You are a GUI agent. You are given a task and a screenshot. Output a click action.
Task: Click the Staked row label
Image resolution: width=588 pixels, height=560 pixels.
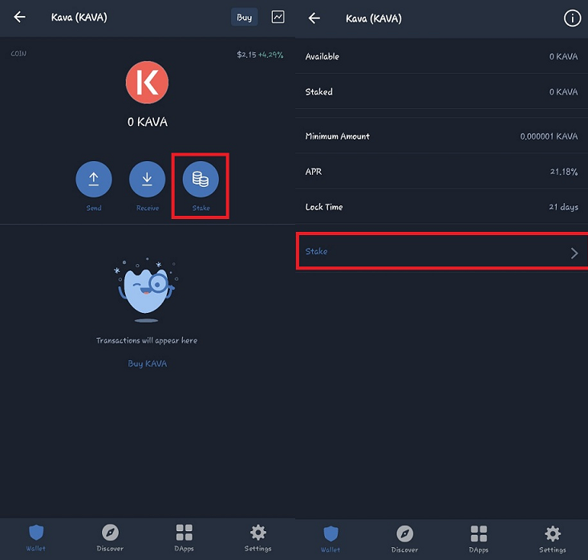[318, 92]
